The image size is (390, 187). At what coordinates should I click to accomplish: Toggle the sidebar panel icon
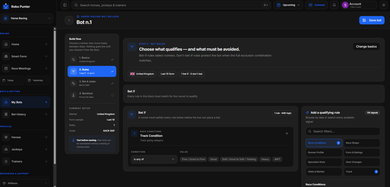pos(65,5)
